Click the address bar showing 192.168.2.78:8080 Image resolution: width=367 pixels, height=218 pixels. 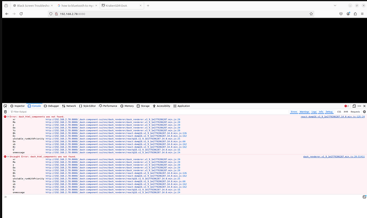(182, 14)
